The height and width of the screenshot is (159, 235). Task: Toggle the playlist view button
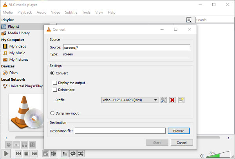click(65, 154)
